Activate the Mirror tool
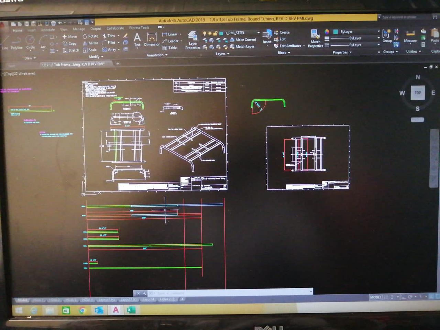Viewport: 440px width, 330px height. click(x=90, y=43)
